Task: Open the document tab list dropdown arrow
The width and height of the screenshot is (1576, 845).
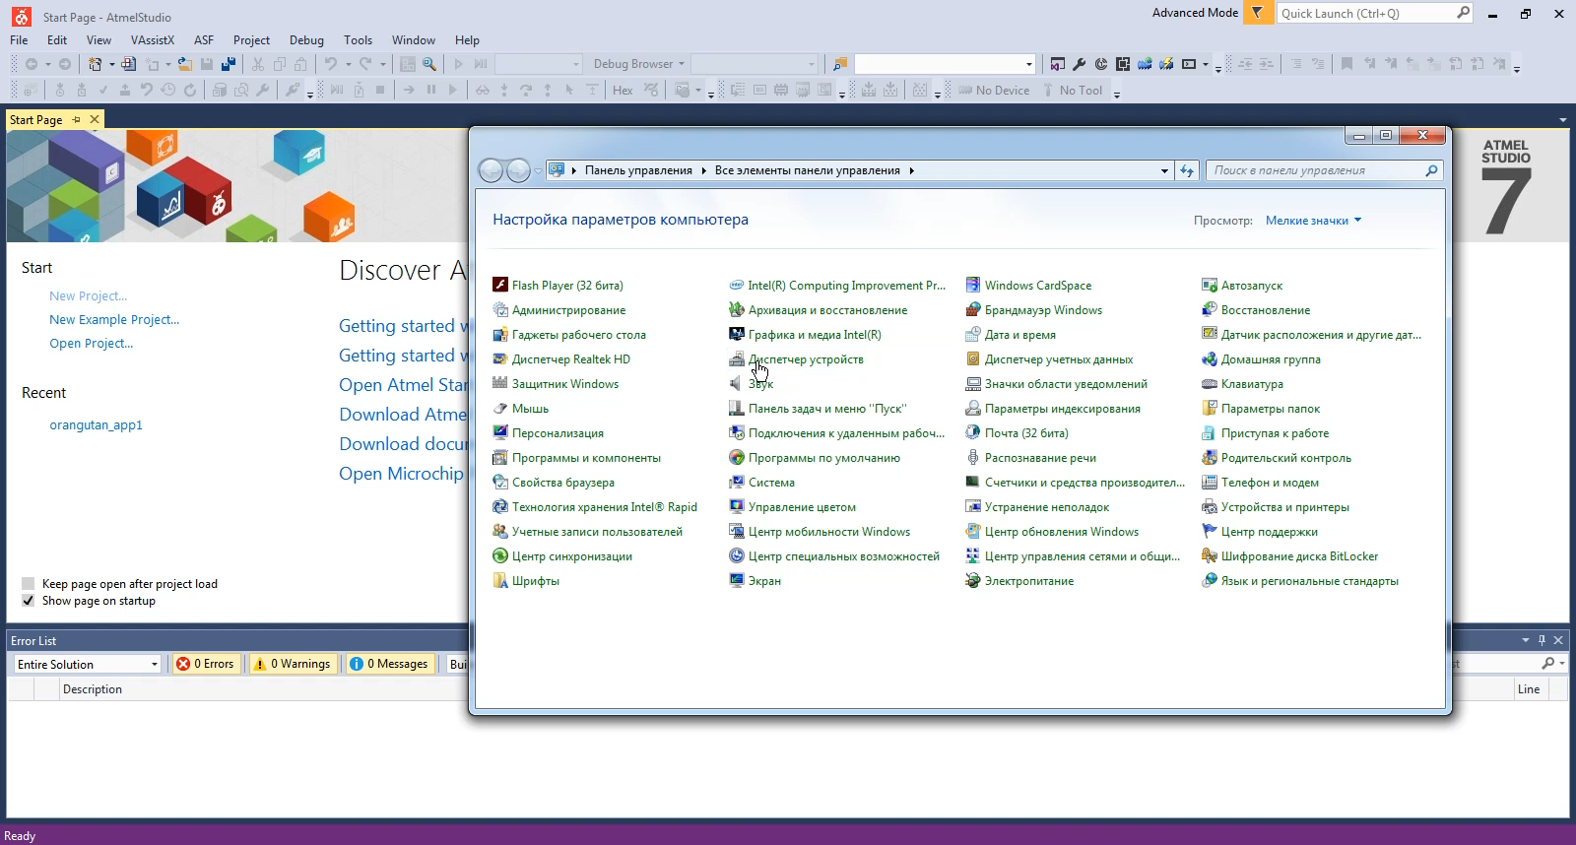Action: (1563, 120)
